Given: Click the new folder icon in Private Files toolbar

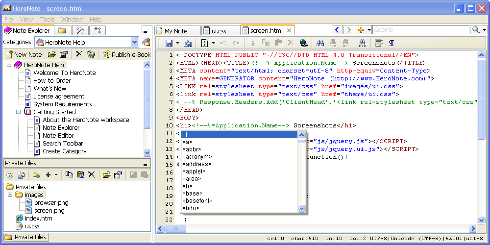Looking at the screenshot, I should click(x=36, y=175).
